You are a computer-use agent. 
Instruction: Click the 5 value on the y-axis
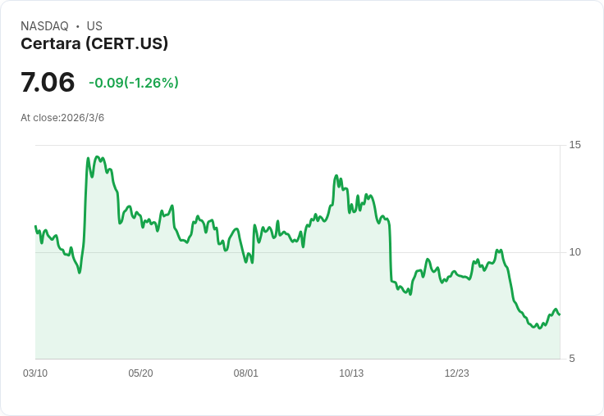click(573, 358)
